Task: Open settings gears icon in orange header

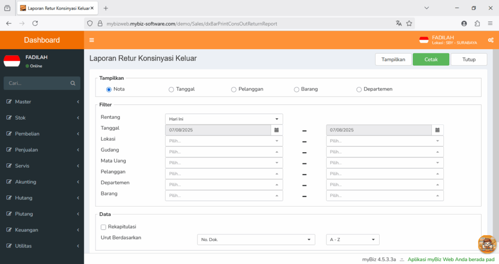Action: [491, 40]
